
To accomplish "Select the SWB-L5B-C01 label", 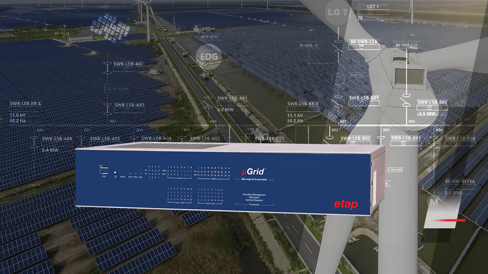I will (x=270, y=139).
